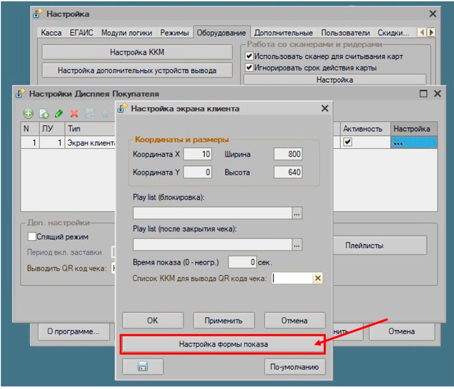This screenshot has height=389, width=454.
Task: Click the Ширина input field
Action: coord(288,154)
